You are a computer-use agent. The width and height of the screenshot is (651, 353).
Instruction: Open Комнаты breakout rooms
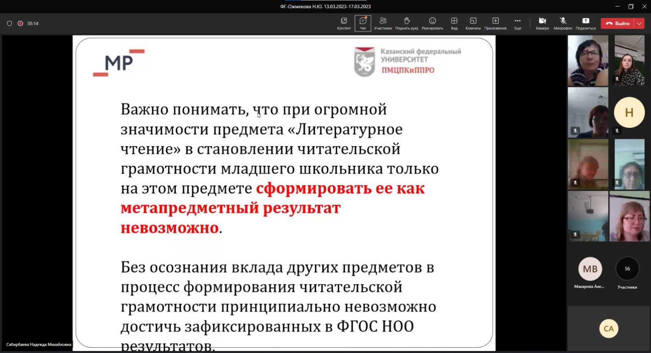click(x=473, y=23)
